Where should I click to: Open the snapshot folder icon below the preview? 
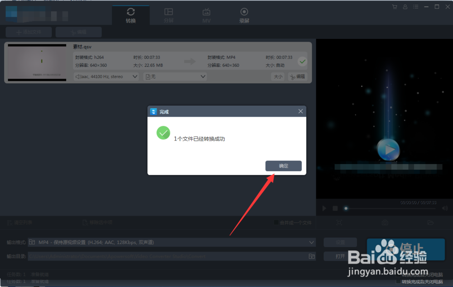tap(430, 222)
